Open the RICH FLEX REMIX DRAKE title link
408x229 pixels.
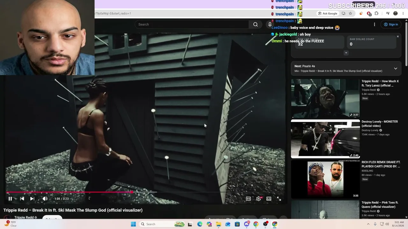point(381,164)
